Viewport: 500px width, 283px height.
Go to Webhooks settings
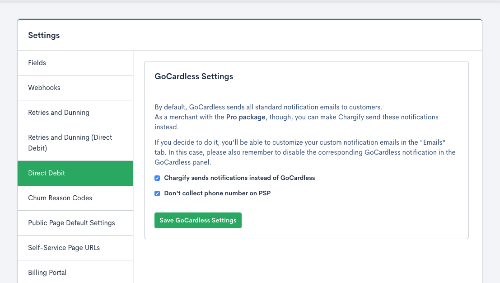click(x=75, y=88)
